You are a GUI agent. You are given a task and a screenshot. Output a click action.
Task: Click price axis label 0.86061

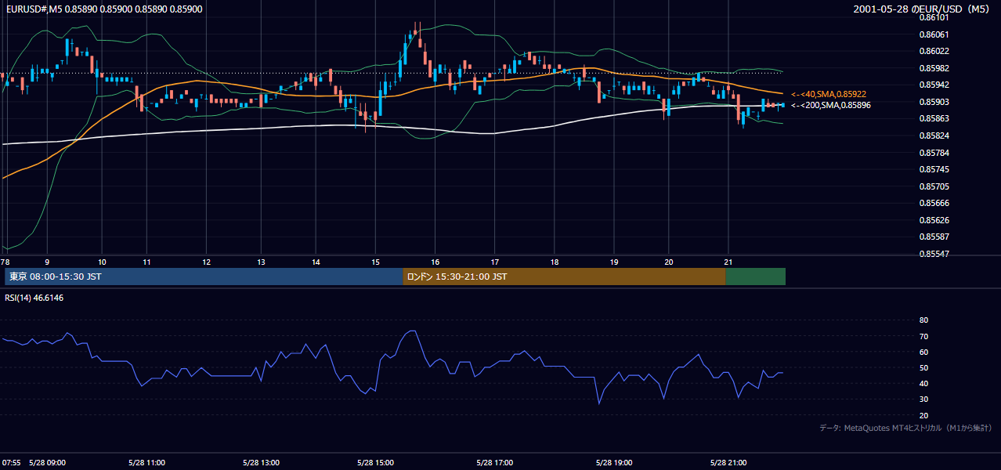point(934,34)
